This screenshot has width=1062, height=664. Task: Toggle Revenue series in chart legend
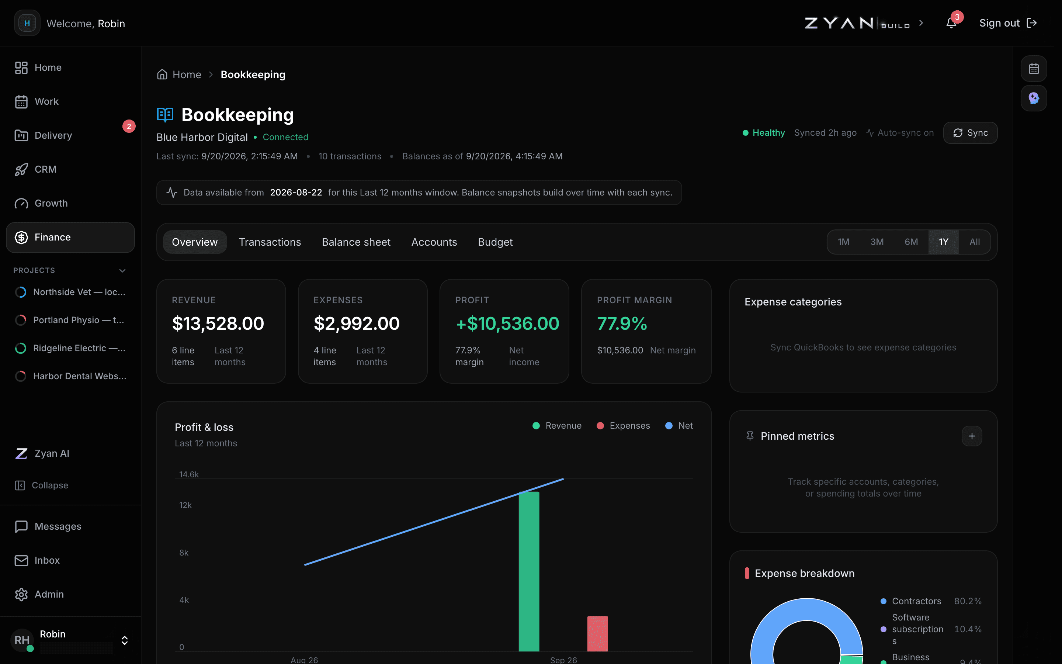[x=557, y=426]
